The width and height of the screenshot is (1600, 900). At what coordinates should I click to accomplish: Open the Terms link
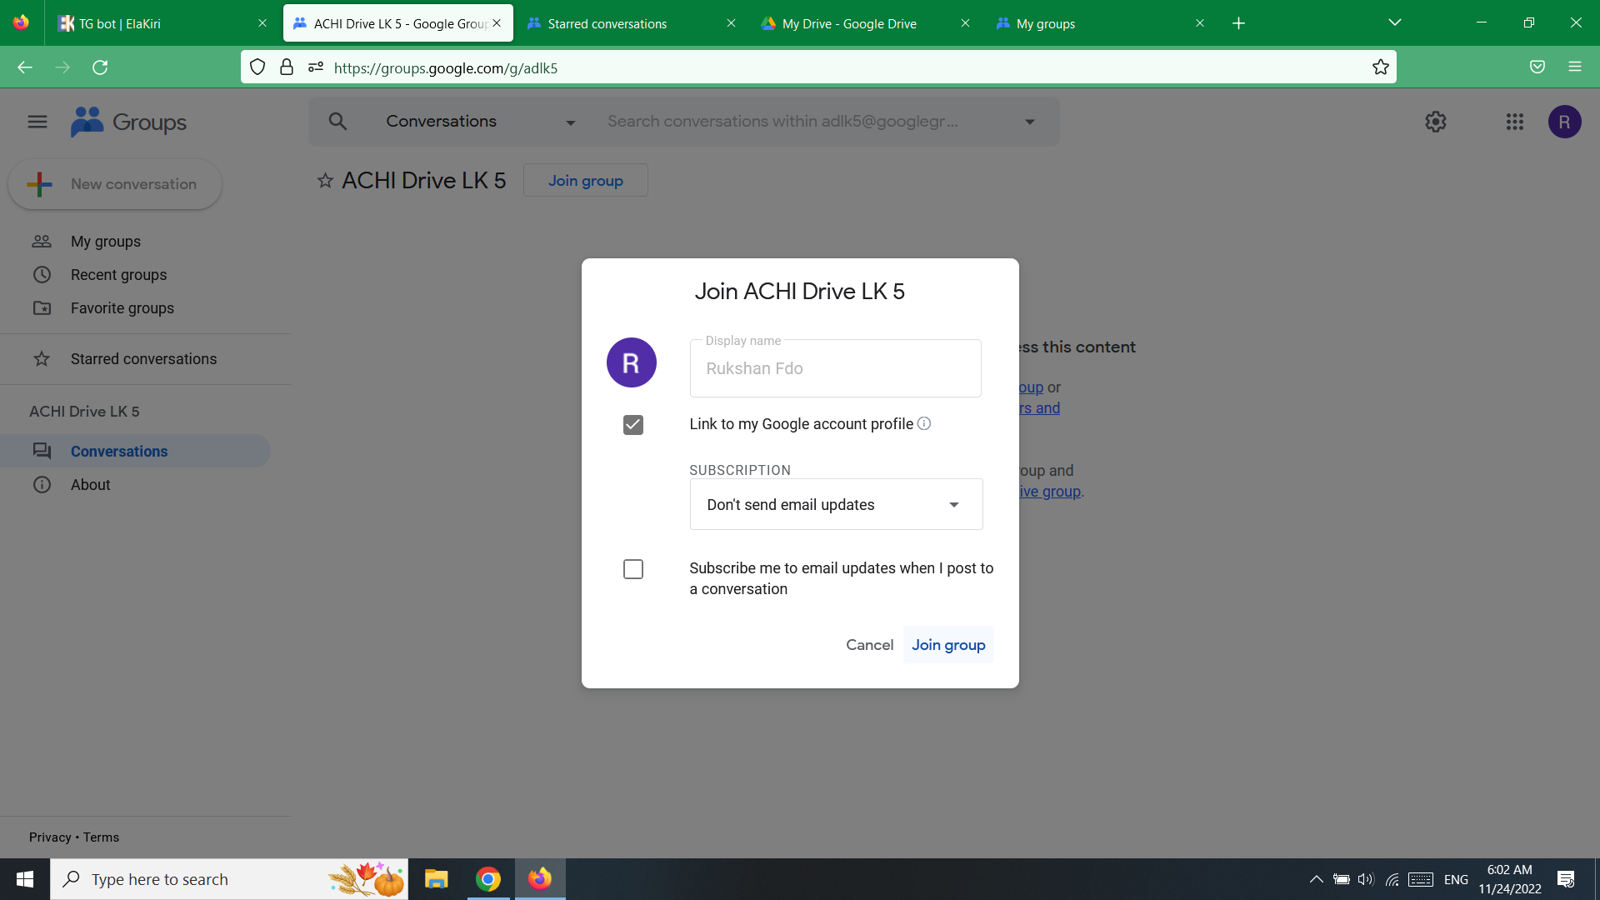pos(101,837)
